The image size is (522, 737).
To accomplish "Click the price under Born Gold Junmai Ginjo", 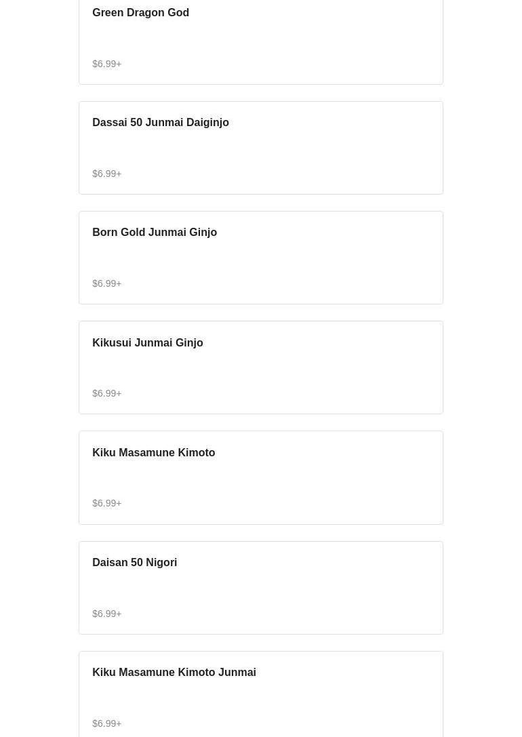I will (107, 283).
